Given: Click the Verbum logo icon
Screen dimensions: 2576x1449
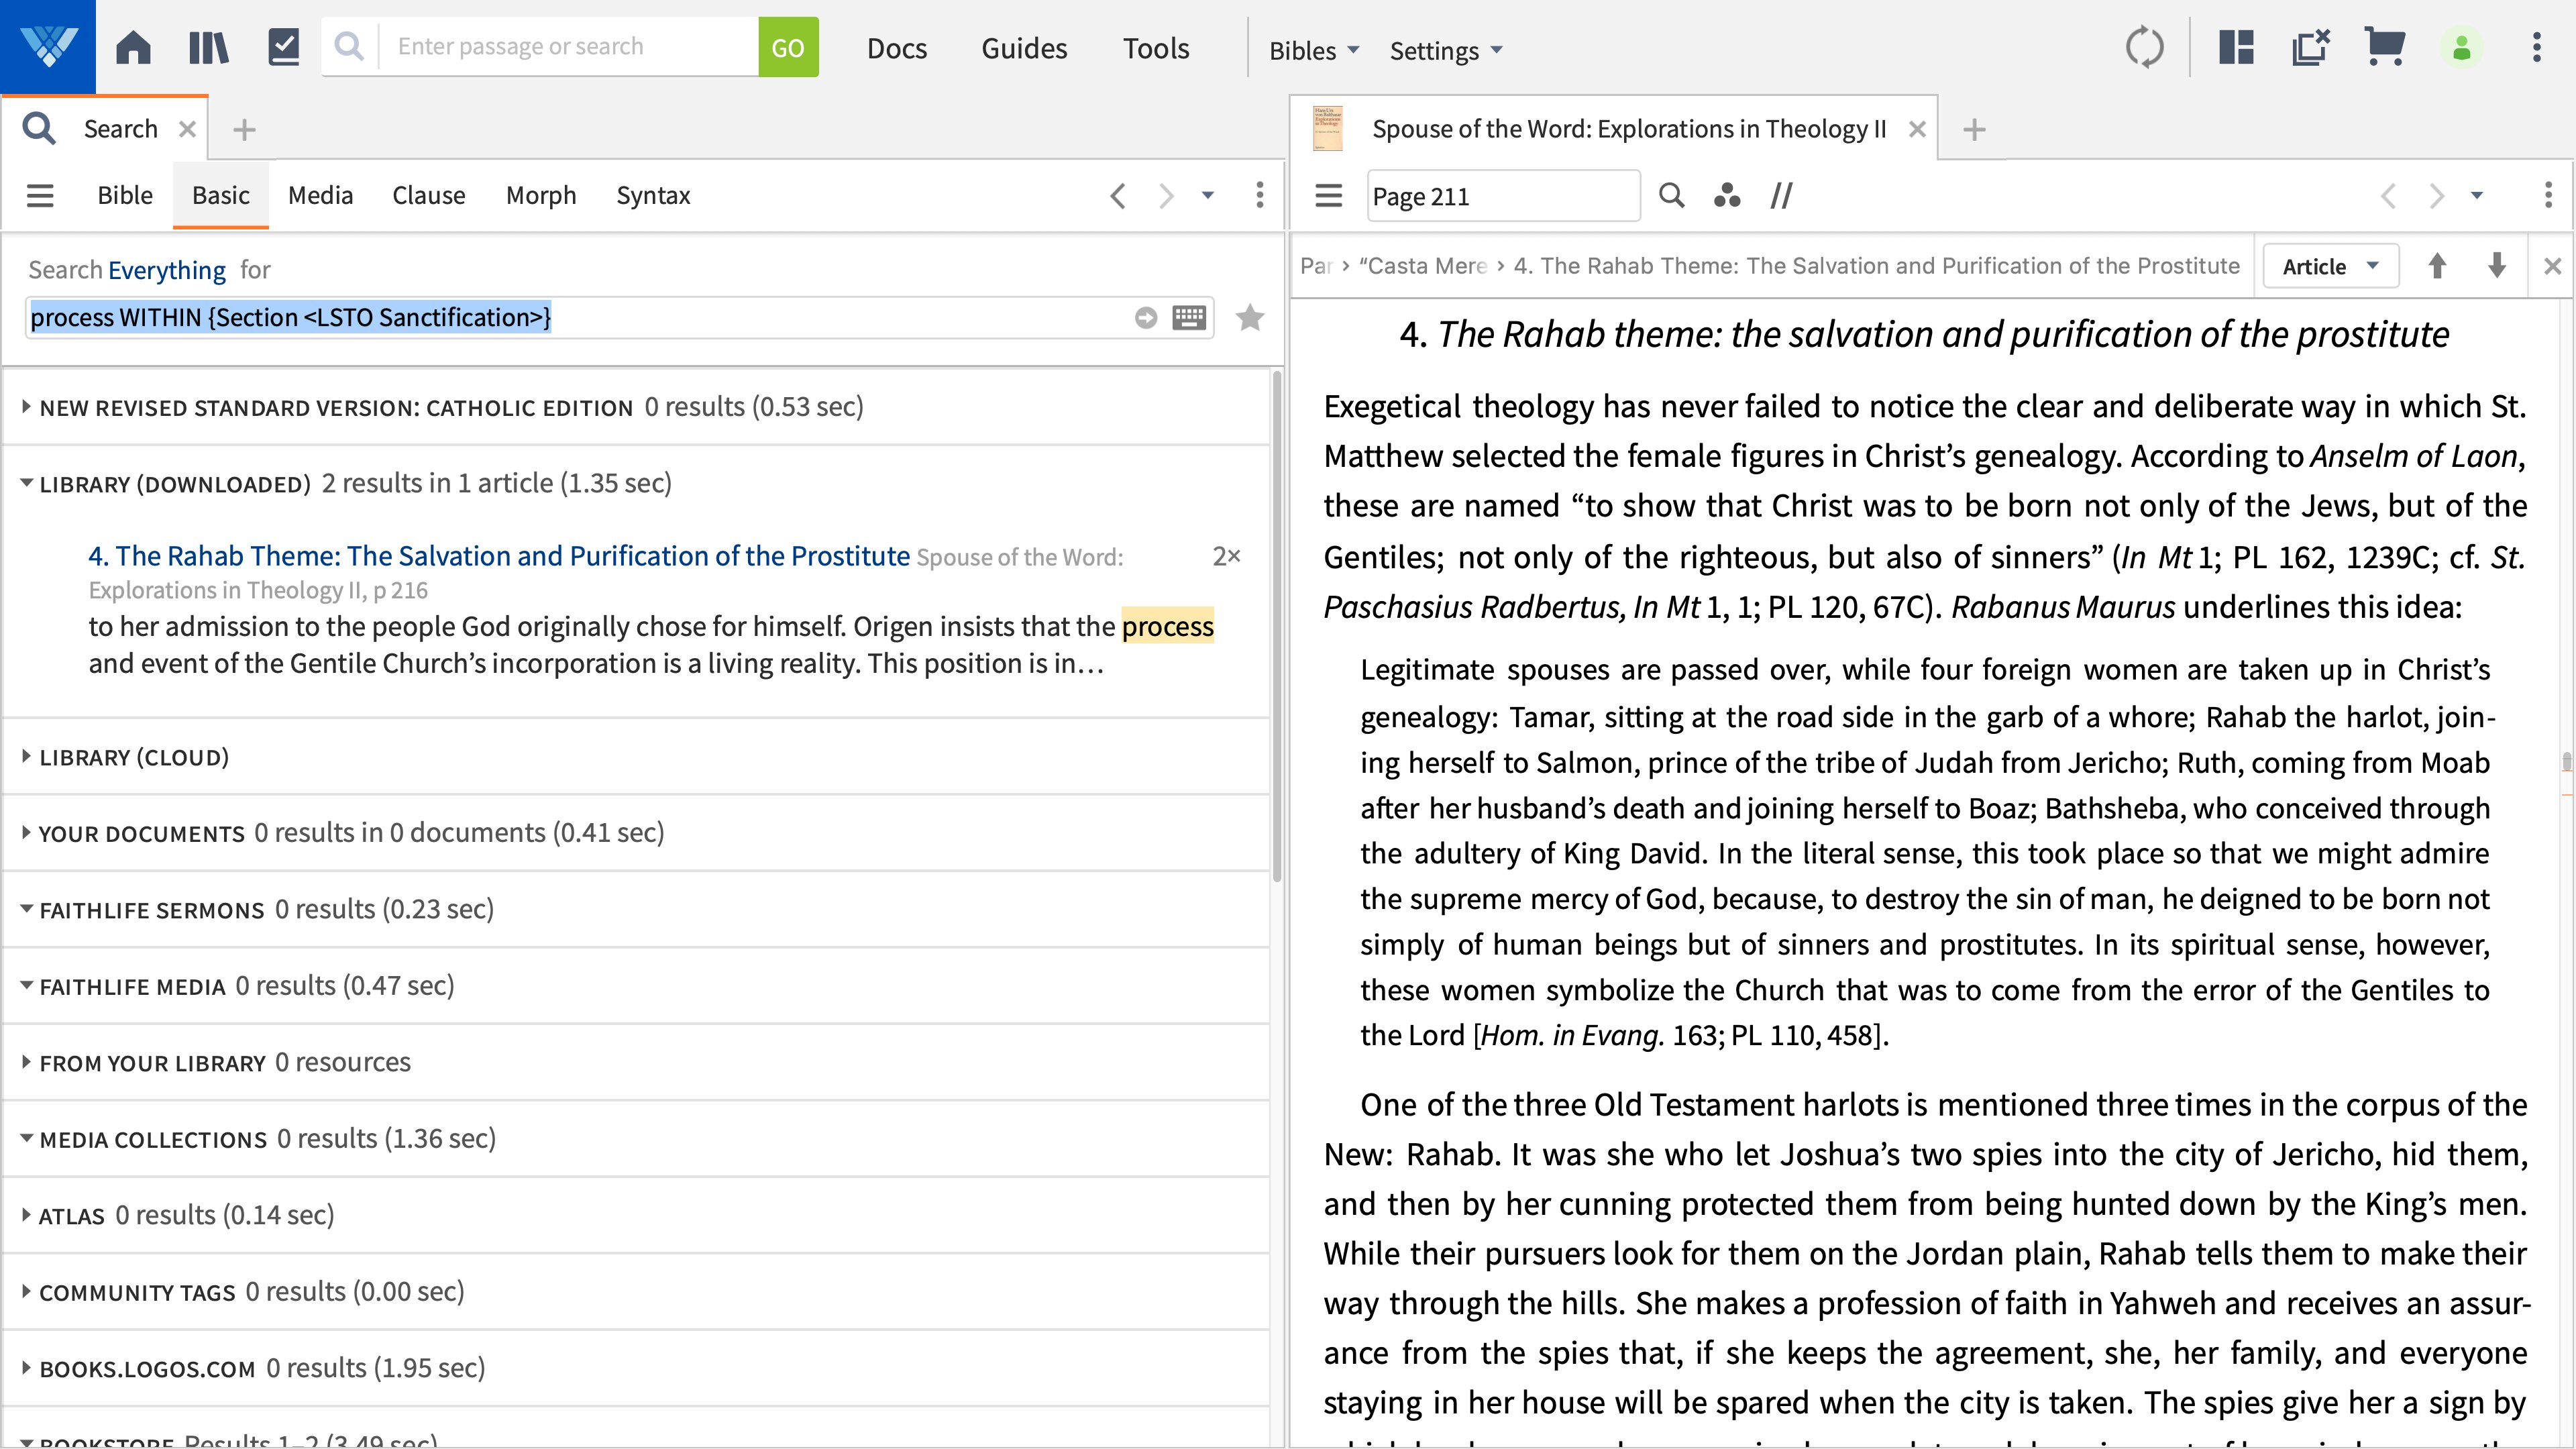Looking at the screenshot, I should (48, 47).
